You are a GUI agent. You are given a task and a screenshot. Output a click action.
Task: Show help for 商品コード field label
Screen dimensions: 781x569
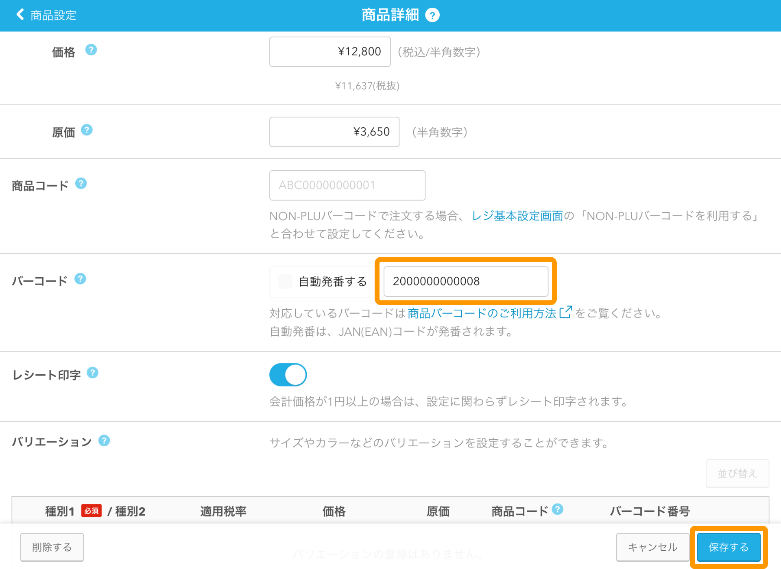tap(81, 184)
